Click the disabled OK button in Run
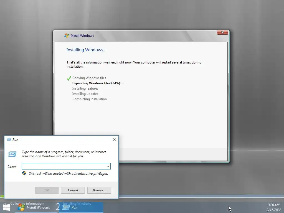This screenshot has height=213, width=284. point(47,190)
